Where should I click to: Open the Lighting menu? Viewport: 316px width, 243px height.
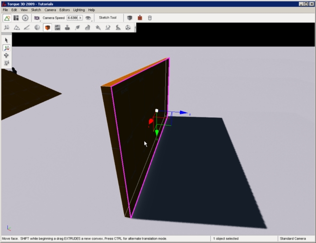point(79,10)
